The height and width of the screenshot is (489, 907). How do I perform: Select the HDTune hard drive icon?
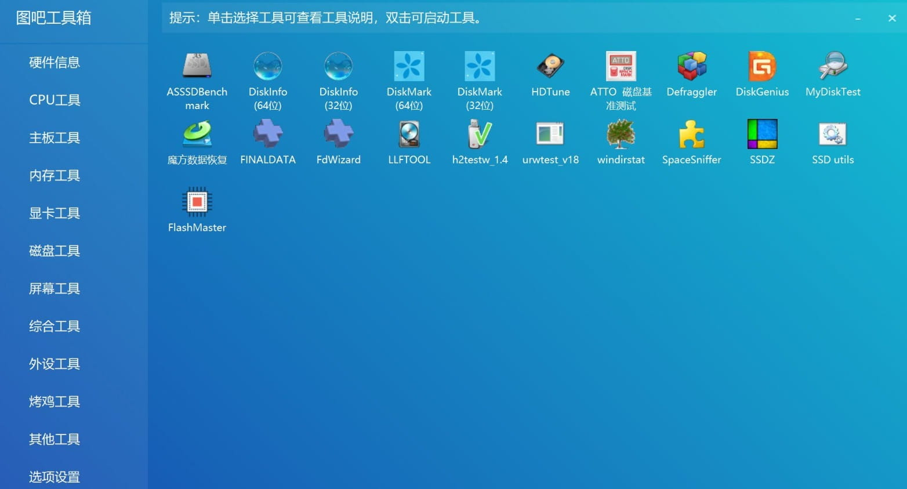[x=550, y=66]
